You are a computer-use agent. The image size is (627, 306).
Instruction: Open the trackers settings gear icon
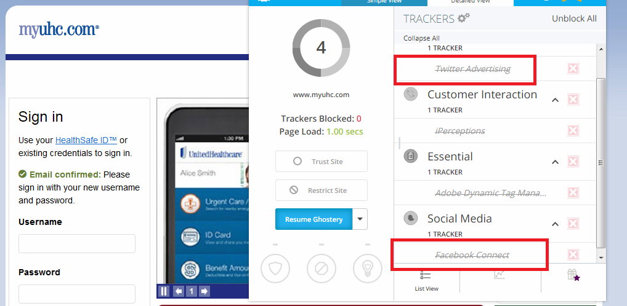pos(464,18)
